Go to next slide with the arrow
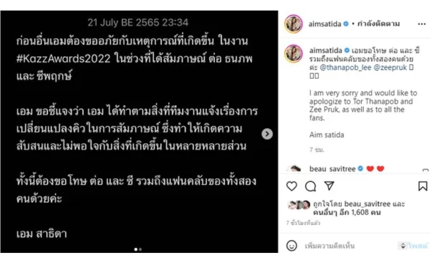Screen dimensions: 442x255 pyautogui.click(x=267, y=134)
